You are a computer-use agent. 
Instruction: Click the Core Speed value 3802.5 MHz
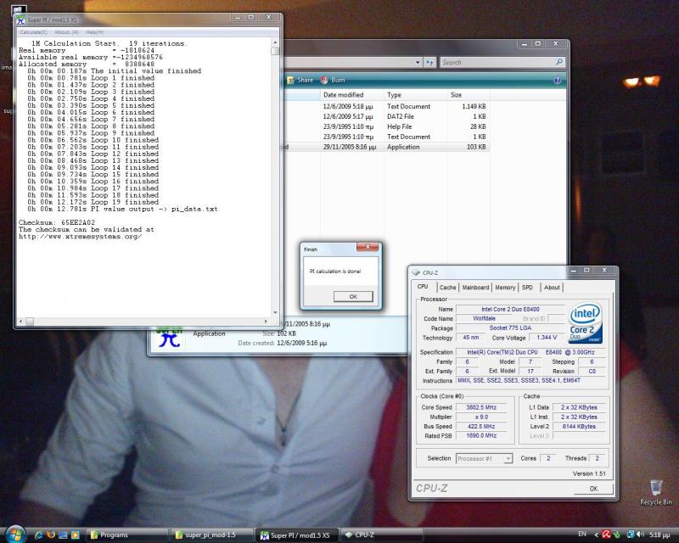pyautogui.click(x=481, y=407)
